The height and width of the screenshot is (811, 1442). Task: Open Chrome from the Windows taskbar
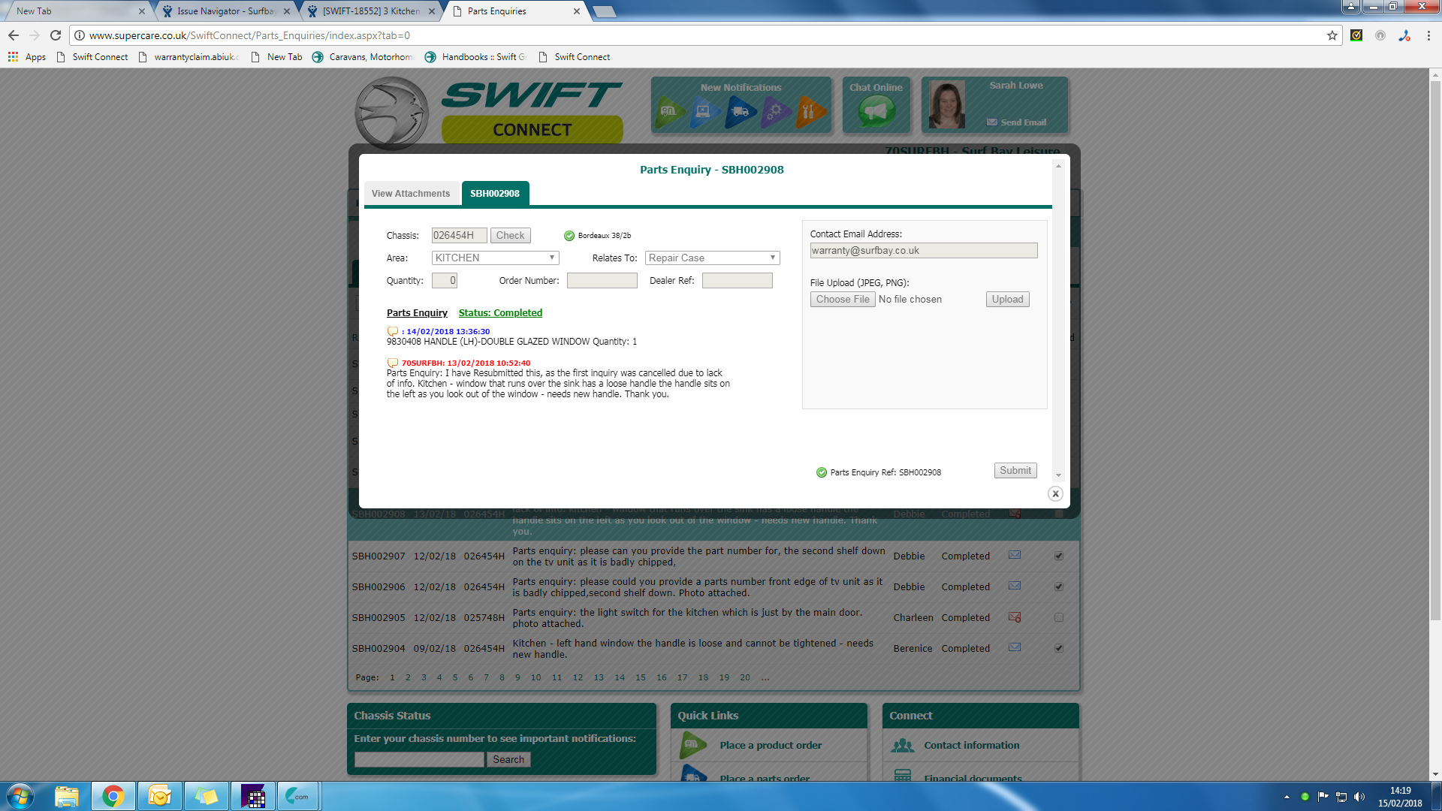(113, 796)
